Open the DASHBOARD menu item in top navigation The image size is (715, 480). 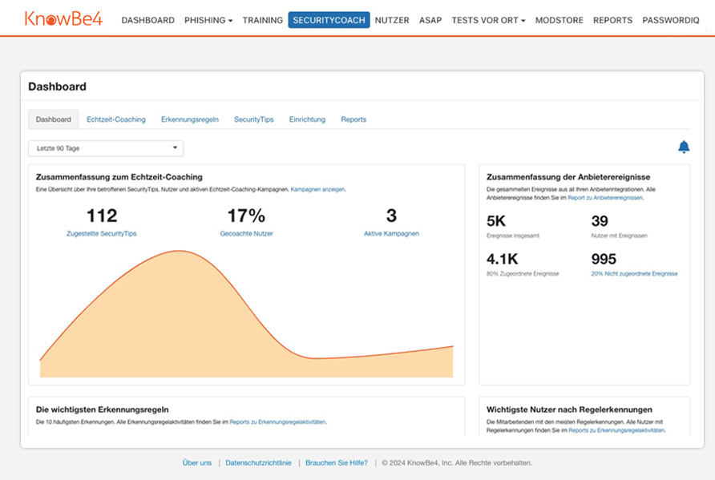coord(147,20)
